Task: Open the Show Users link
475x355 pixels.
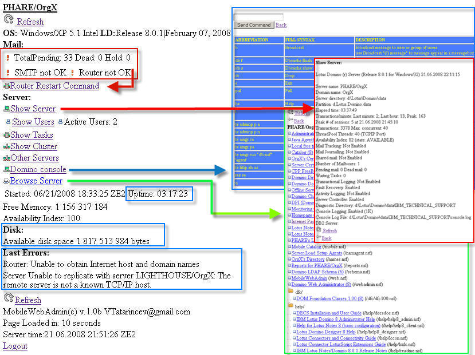Action: click(x=33, y=122)
